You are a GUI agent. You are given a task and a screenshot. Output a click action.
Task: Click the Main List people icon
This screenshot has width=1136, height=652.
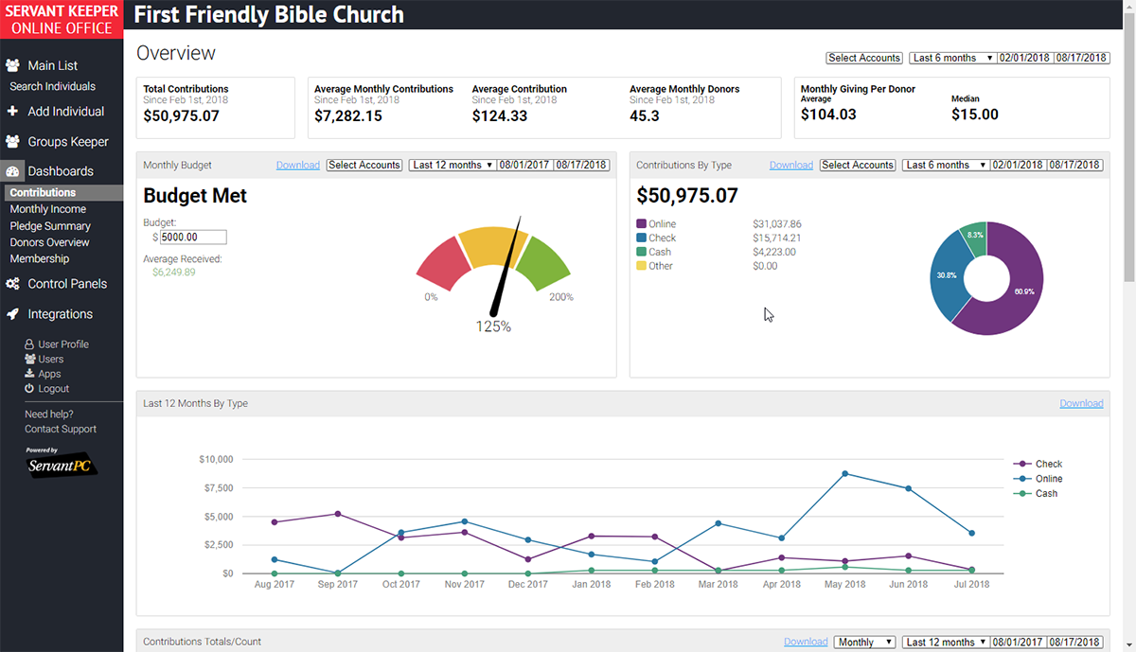[13, 65]
